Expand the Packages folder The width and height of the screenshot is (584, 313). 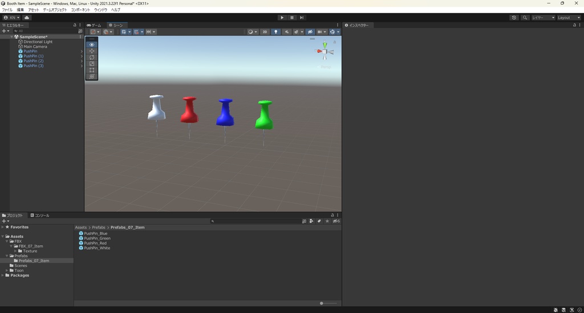(x=3, y=275)
